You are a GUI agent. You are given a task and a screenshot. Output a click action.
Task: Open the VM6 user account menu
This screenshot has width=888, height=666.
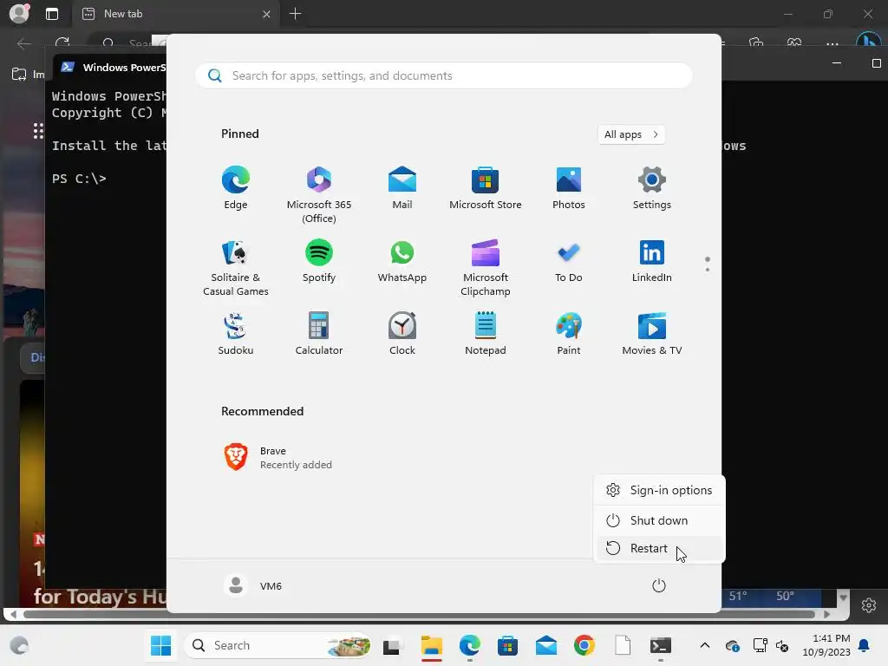click(253, 585)
